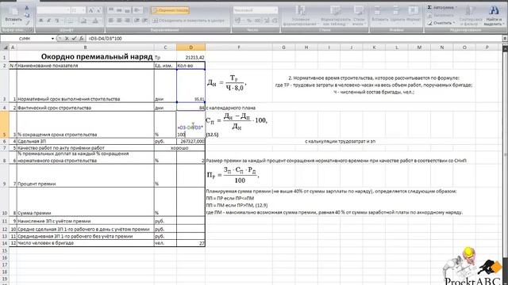Click in the formula bar text =D3-D4/D3*100
The height and width of the screenshot is (285, 508).
(106, 39)
